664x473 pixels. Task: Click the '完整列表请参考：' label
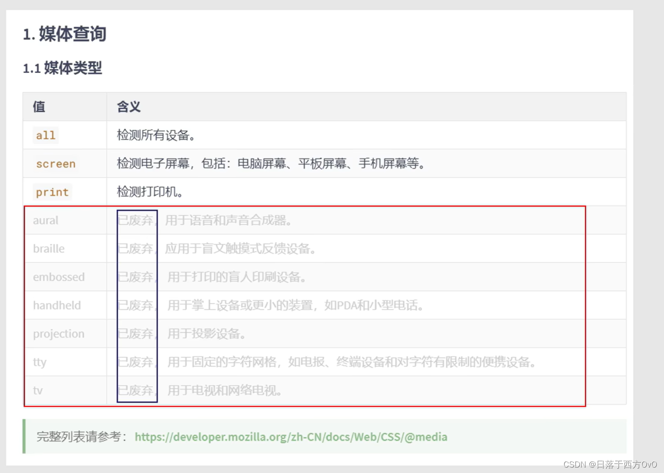point(82,437)
